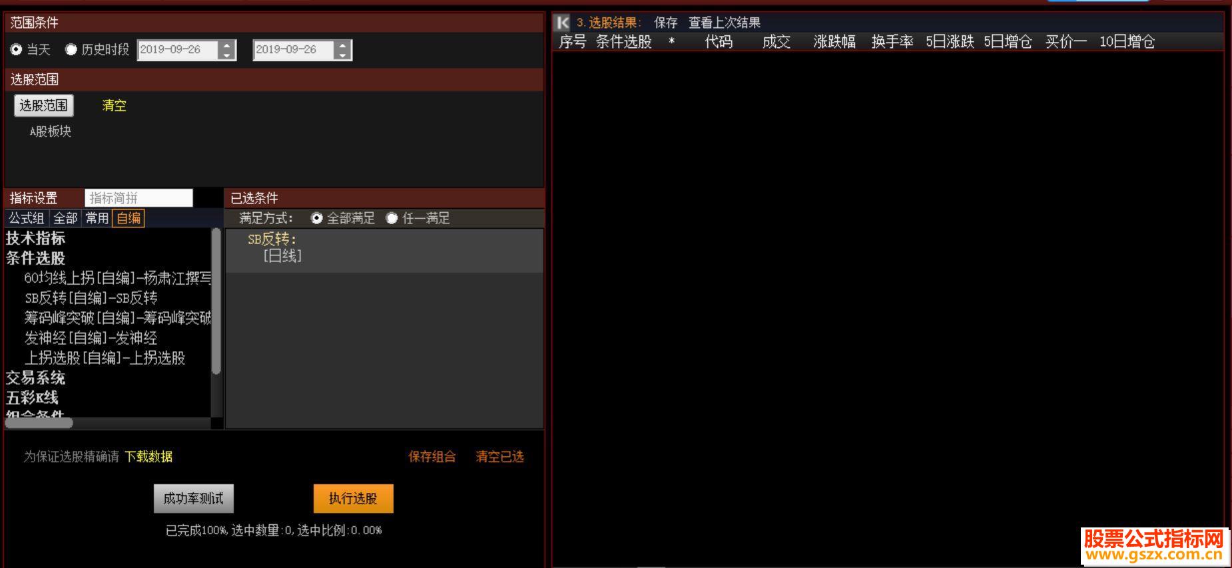Screen dimensions: 1232x568
Task: Select the 当天 radio option
Action: (16, 49)
